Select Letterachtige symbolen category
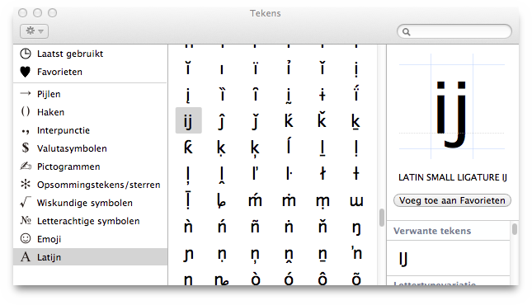The width and height of the screenshot is (532, 305). (90, 221)
